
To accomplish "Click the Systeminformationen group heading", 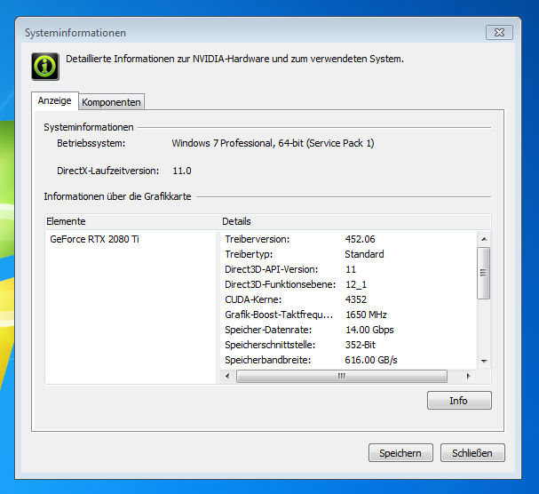I will click(x=88, y=127).
